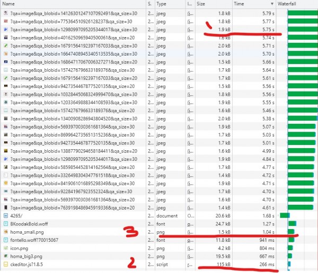Click the image icon next to homa_small.png

point(5,232)
